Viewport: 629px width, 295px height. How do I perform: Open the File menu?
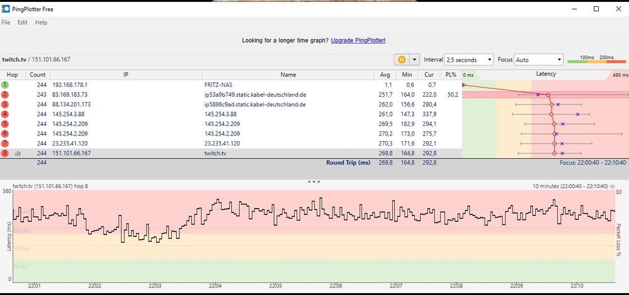pyautogui.click(x=6, y=23)
